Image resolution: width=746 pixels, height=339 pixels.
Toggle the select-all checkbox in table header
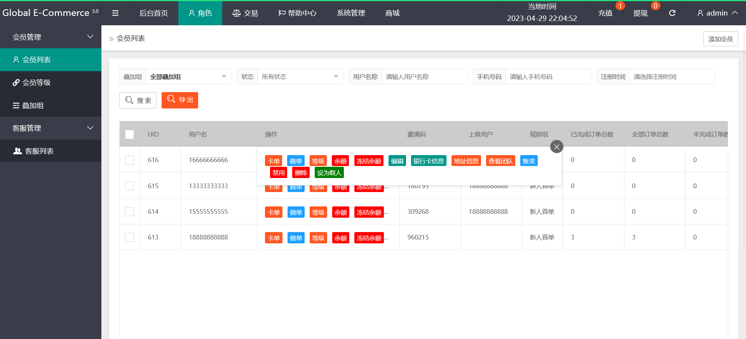(x=130, y=135)
